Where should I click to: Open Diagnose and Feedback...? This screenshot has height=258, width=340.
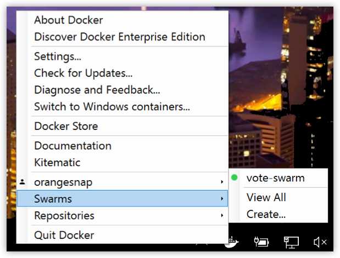97,90
